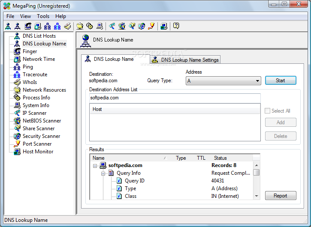
Task: Click Network Time toolbar icon
Action: click(38, 26)
